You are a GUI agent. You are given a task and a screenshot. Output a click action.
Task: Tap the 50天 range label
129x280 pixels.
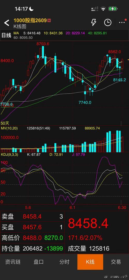click(x=5, y=123)
